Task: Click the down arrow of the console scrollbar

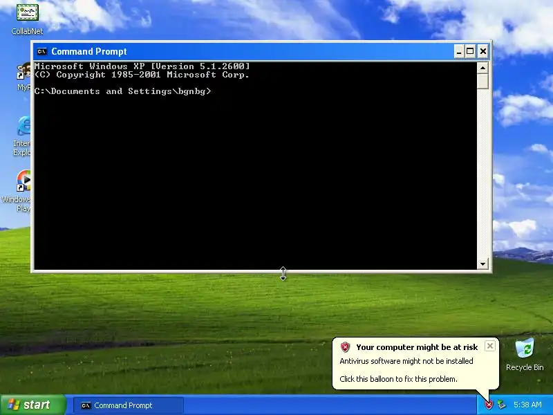Action: (482, 264)
